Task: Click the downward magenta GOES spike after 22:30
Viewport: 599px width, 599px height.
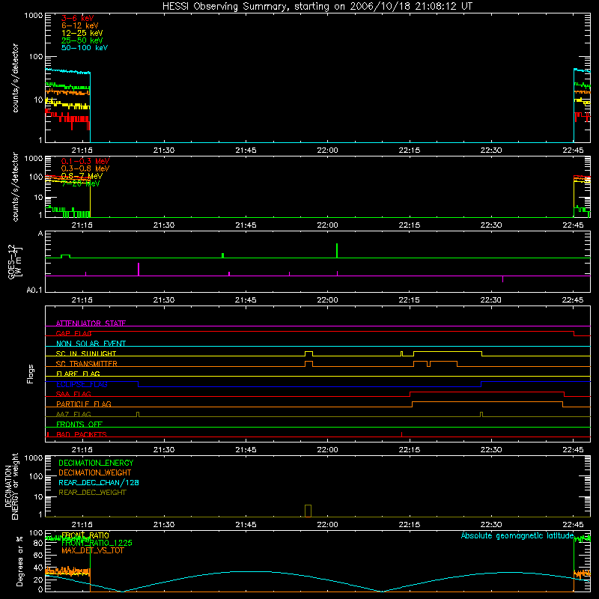Action: (502, 279)
